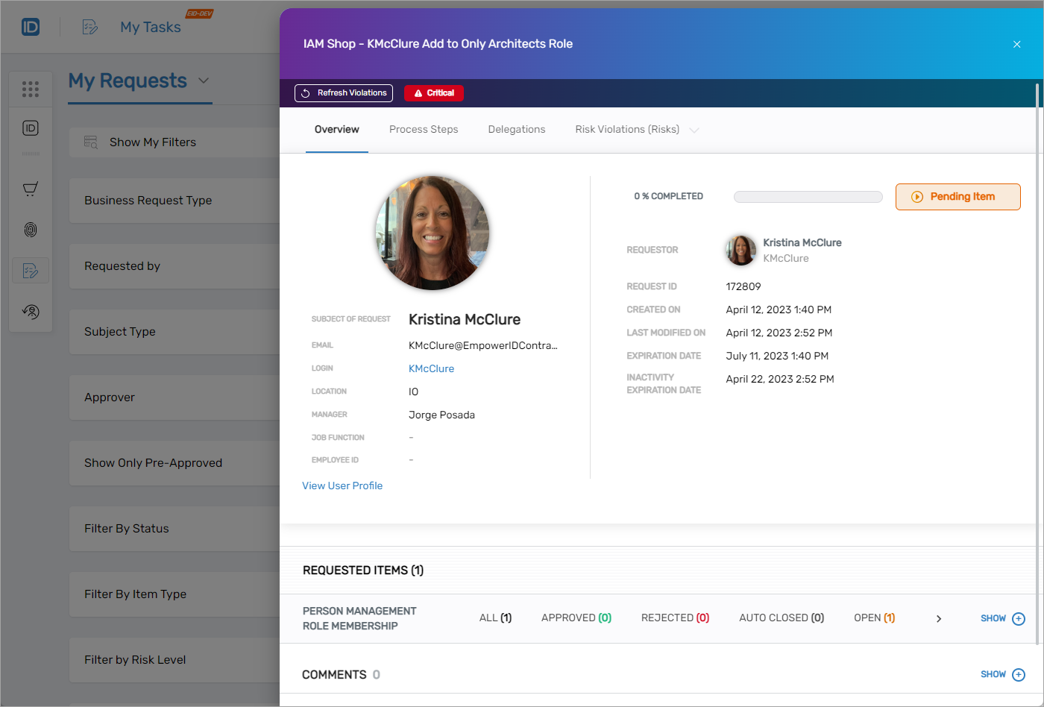This screenshot has height=707, width=1044.
Task: Switch to the Process Steps tab
Action: pos(424,129)
